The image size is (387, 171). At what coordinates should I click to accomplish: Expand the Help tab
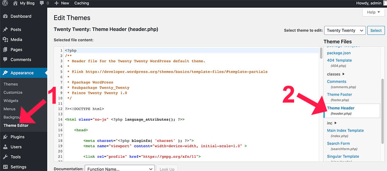click(x=373, y=12)
